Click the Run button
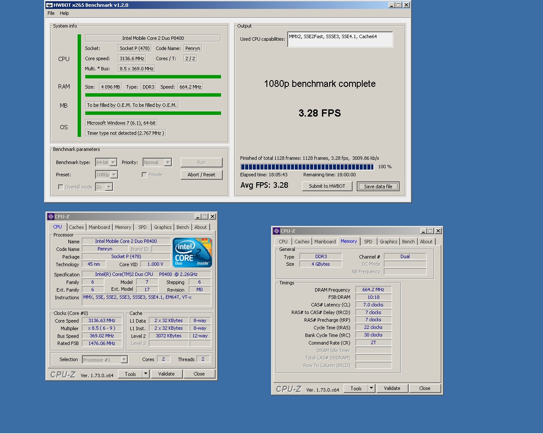 pos(202,162)
